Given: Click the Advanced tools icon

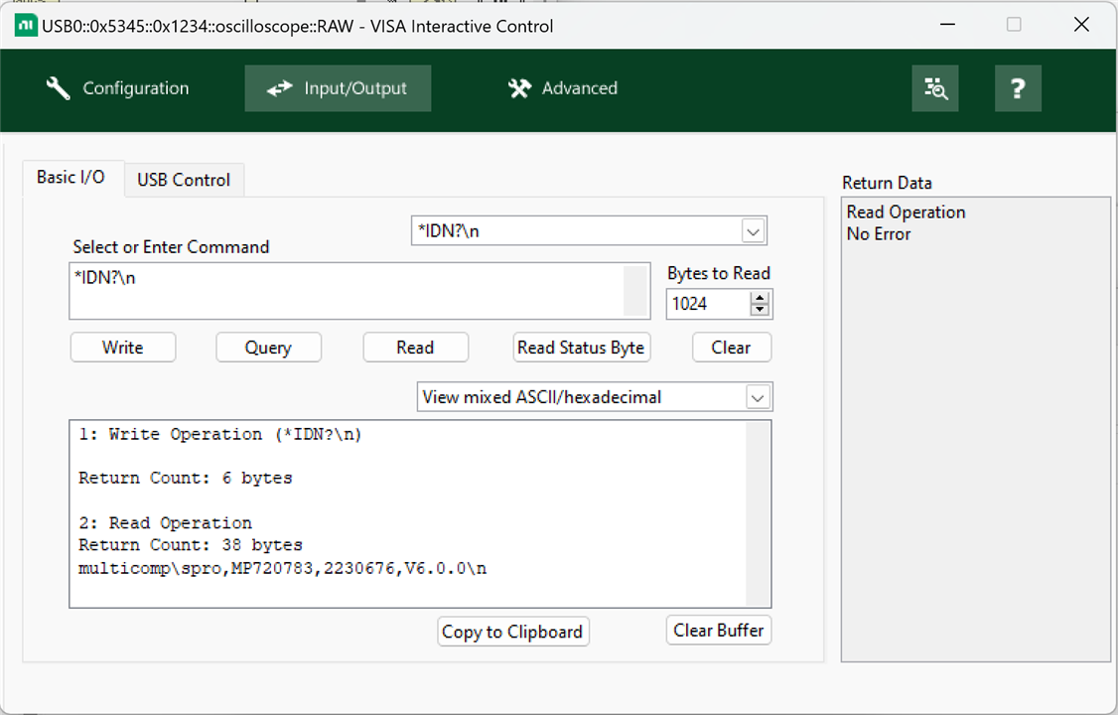Looking at the screenshot, I should pos(519,88).
